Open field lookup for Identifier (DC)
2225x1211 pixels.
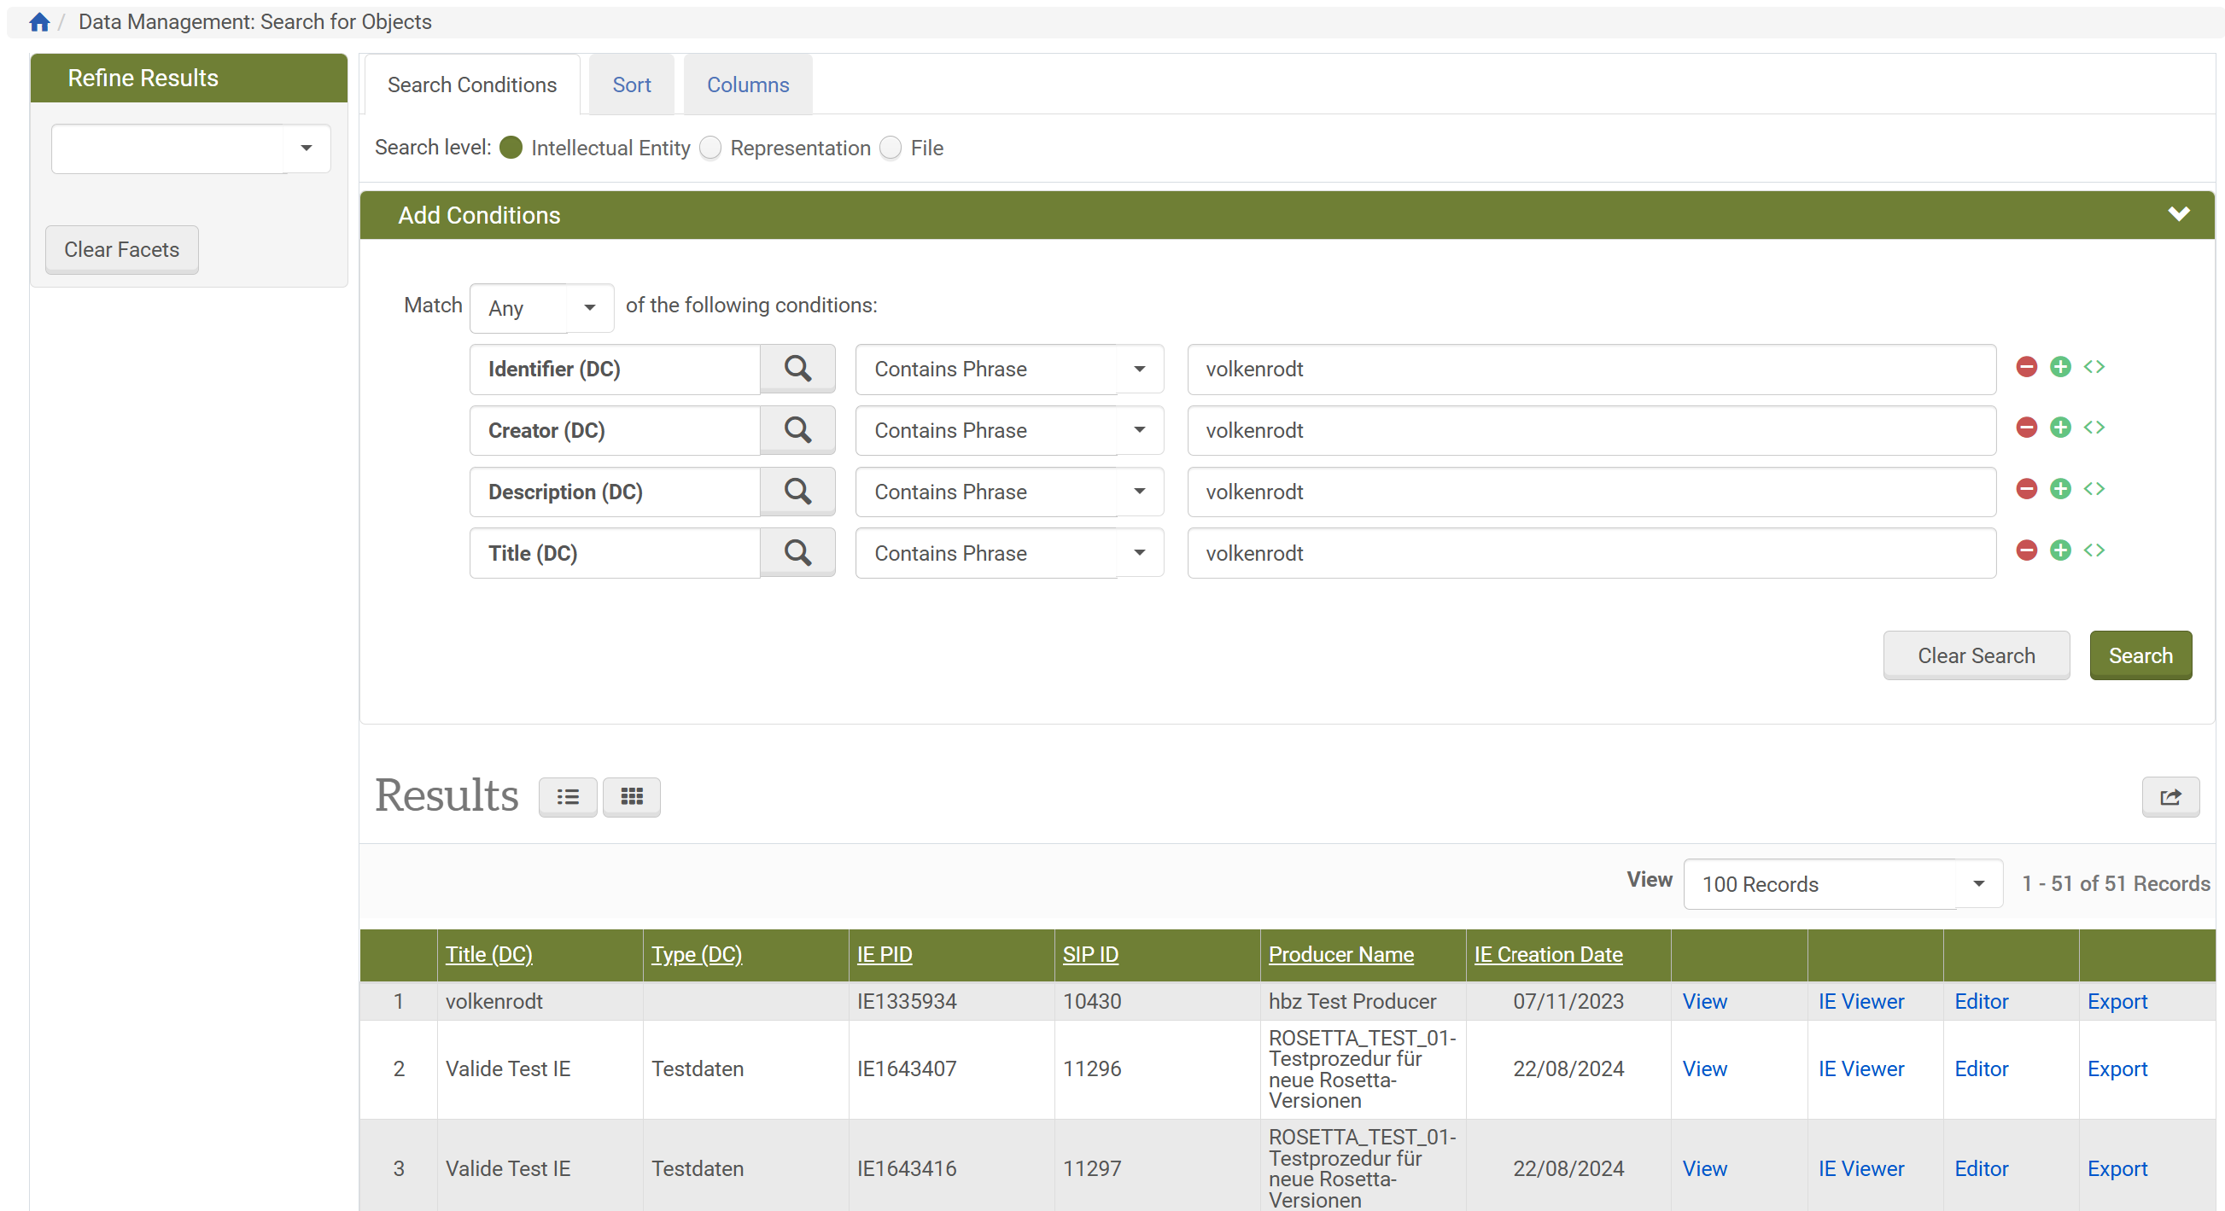click(x=797, y=369)
